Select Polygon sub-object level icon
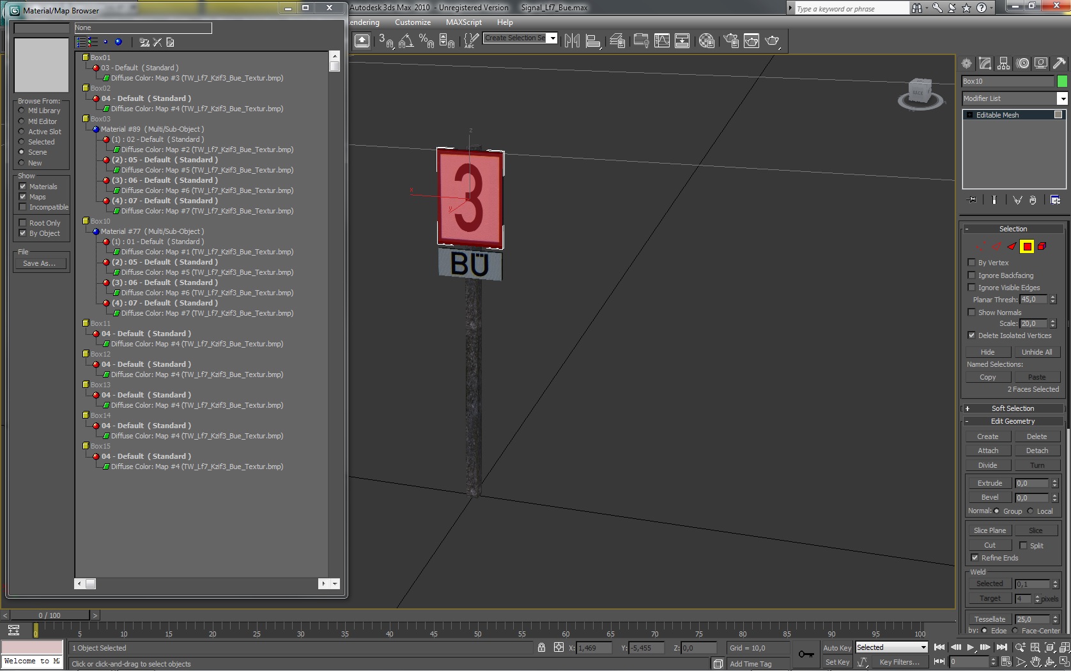Image resolution: width=1071 pixels, height=671 pixels. point(1026,247)
